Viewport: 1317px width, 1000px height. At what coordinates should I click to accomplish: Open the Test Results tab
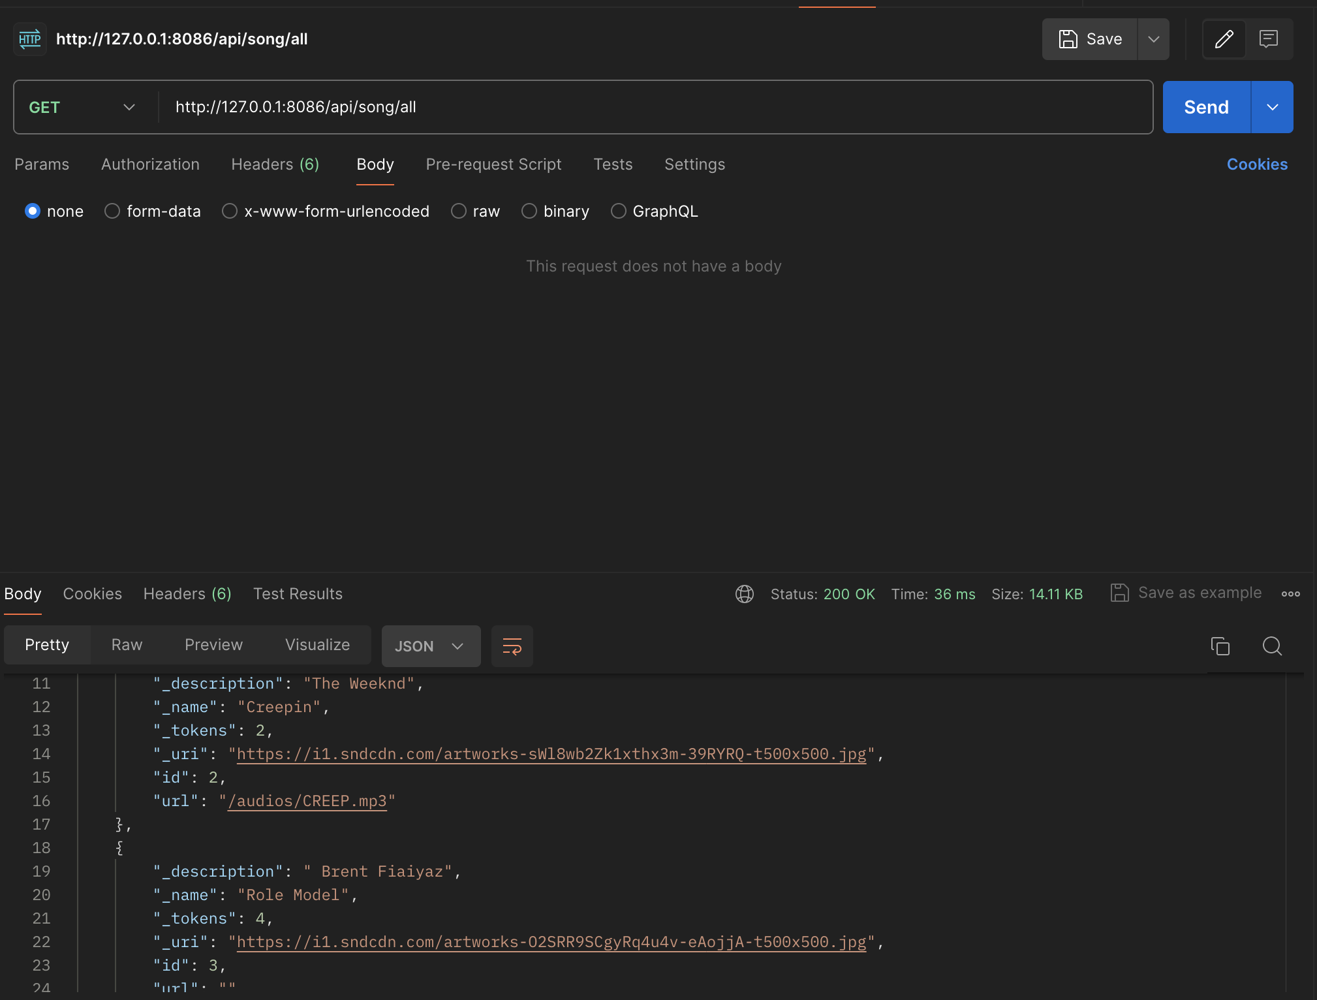click(x=298, y=594)
